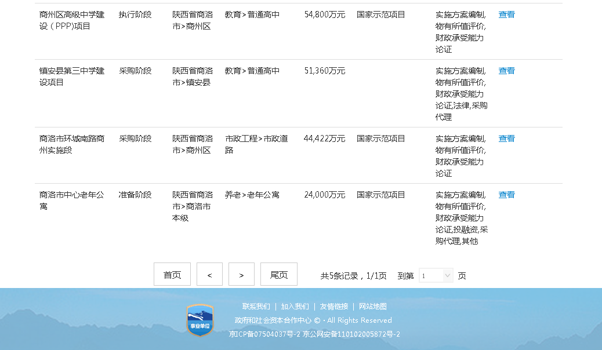This screenshot has width=602, height=350.
Task: Open 查看 for 商州区高级中学建设（PPP）项目
Action: (506, 14)
